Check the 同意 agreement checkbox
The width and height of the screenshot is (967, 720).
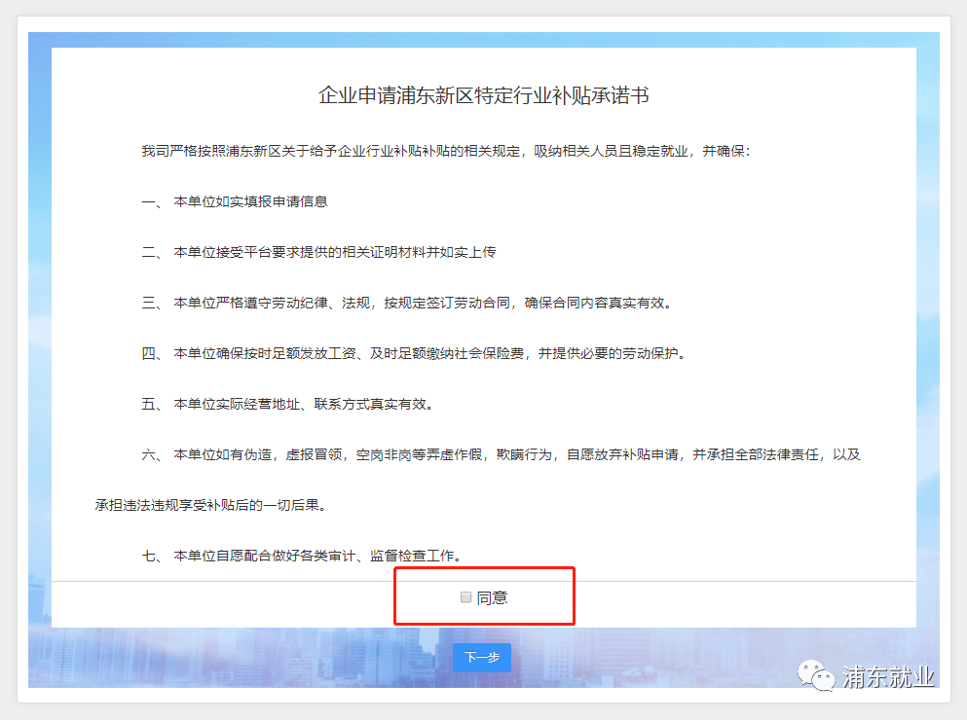tap(466, 597)
